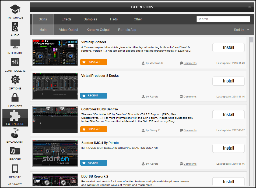Open the Audio settings speaker icon
This screenshot has height=188, width=256.
point(15,27)
